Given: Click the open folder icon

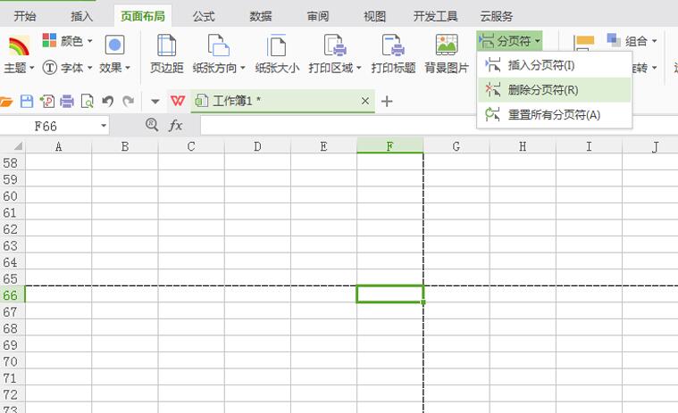Looking at the screenshot, I should (7, 102).
